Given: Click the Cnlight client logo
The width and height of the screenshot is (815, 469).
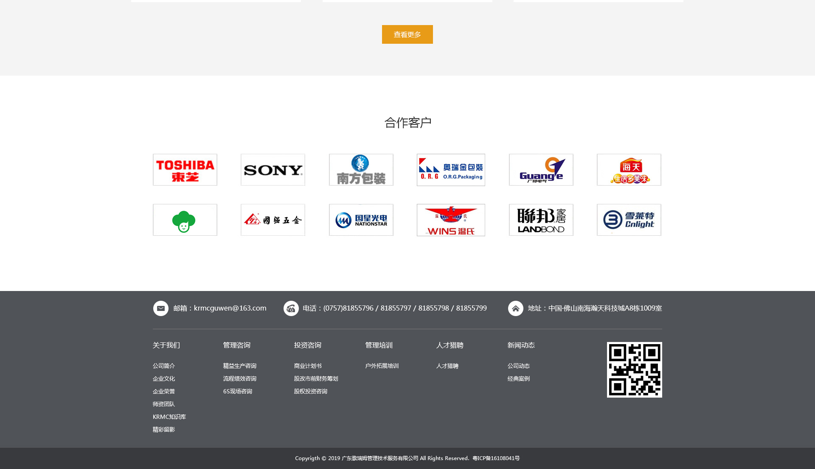Looking at the screenshot, I should coord(629,220).
